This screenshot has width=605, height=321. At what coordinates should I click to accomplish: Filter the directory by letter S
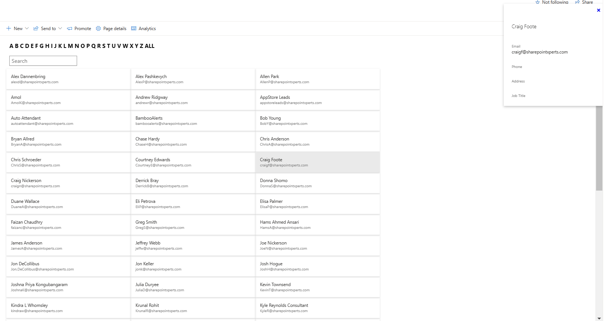(x=104, y=46)
